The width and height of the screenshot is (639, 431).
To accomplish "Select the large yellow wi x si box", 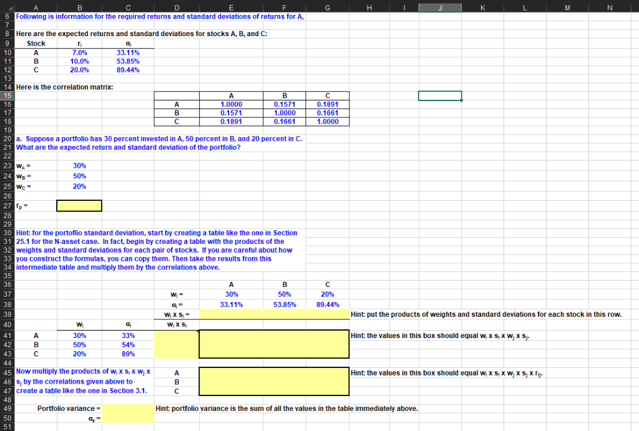I will click(x=273, y=344).
